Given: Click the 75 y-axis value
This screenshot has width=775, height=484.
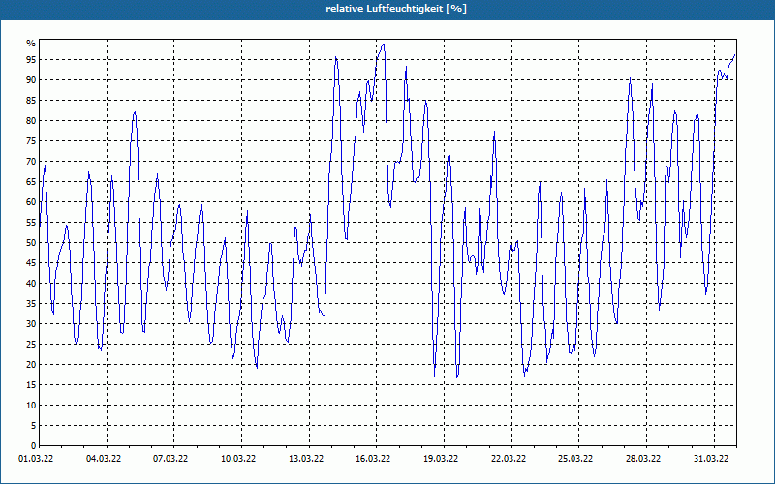Looking at the screenshot, I should pos(31,140).
